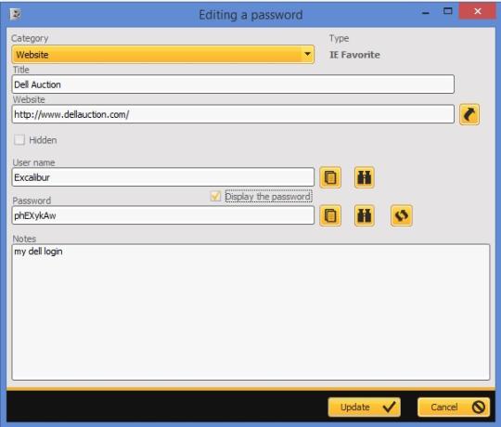501x427 pixels.
Task: Click the Cancel button
Action: 454,407
